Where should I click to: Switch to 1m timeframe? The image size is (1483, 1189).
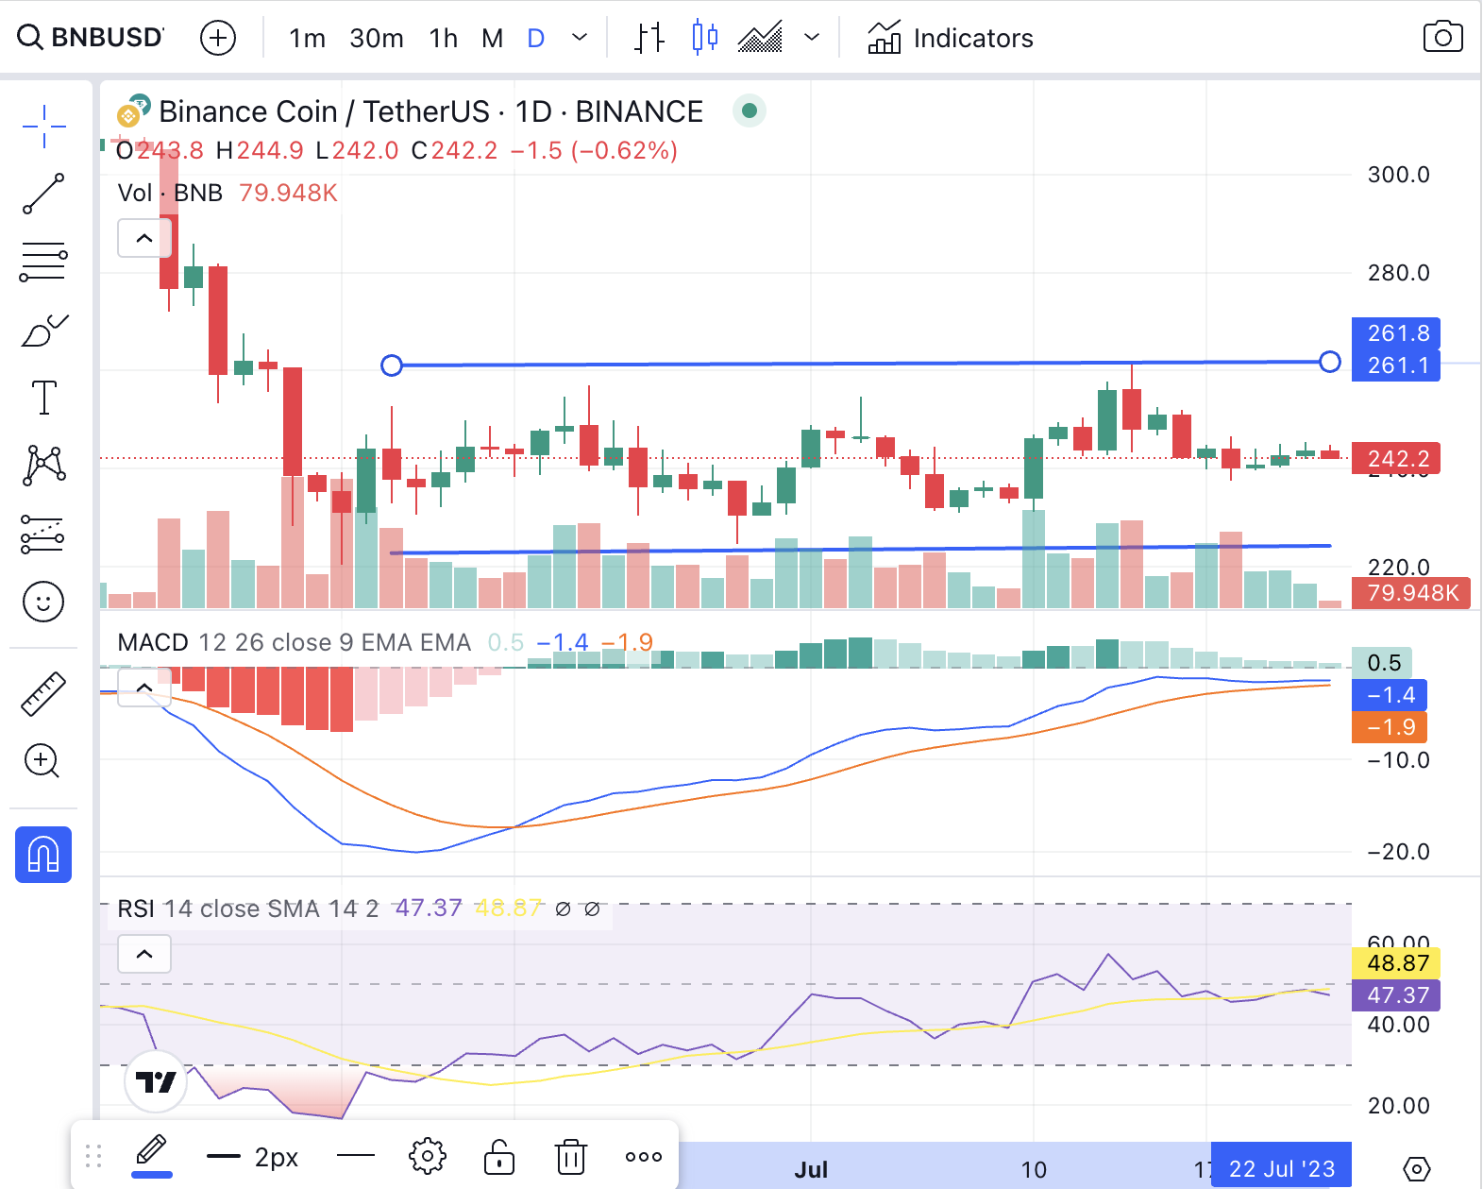click(307, 38)
